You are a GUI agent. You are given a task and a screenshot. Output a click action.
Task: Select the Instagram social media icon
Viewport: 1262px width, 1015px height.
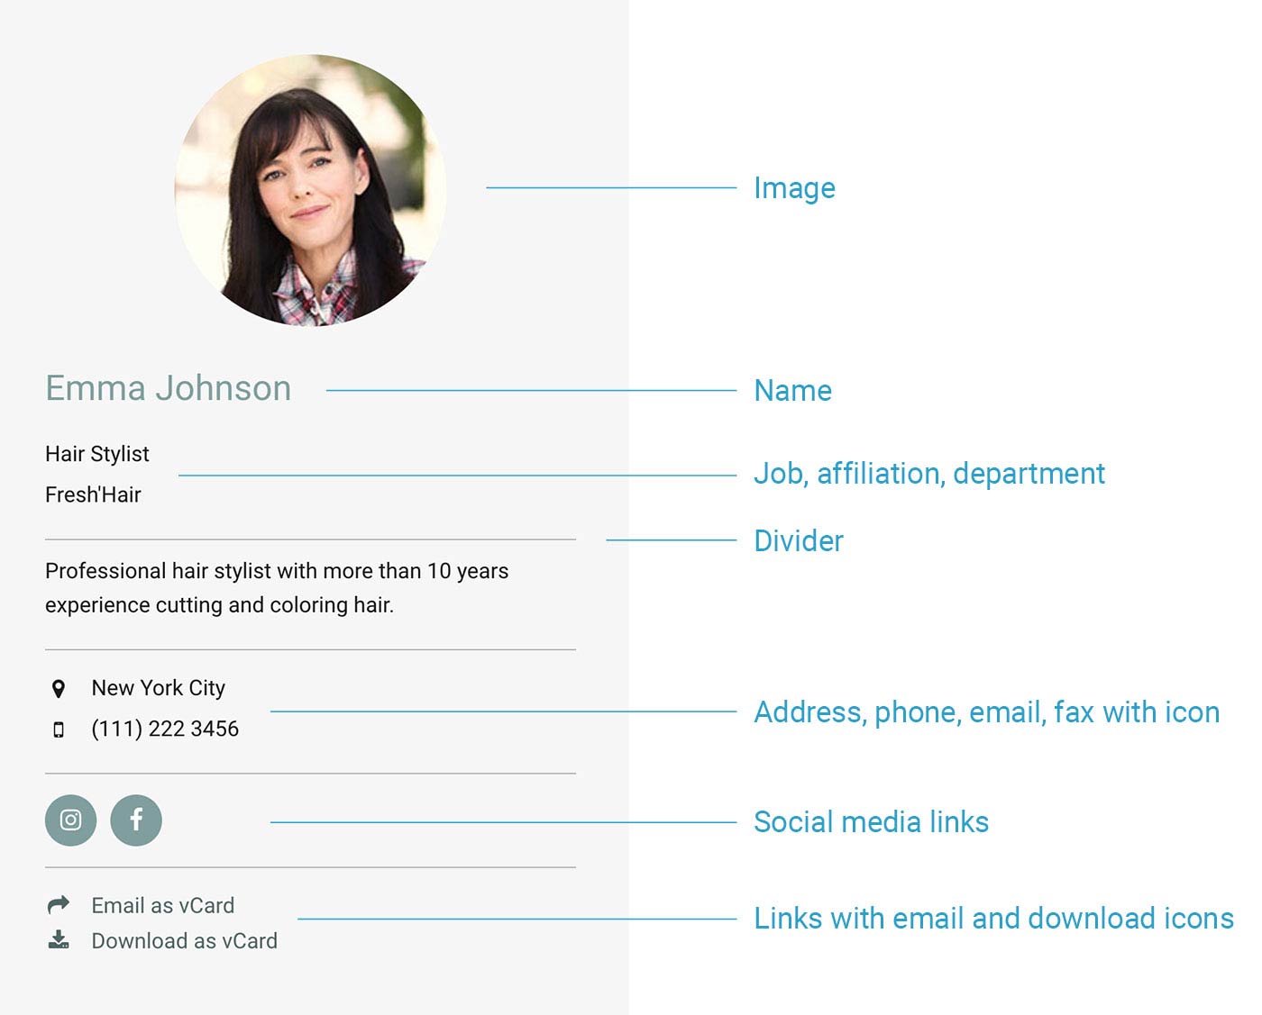coord(69,820)
